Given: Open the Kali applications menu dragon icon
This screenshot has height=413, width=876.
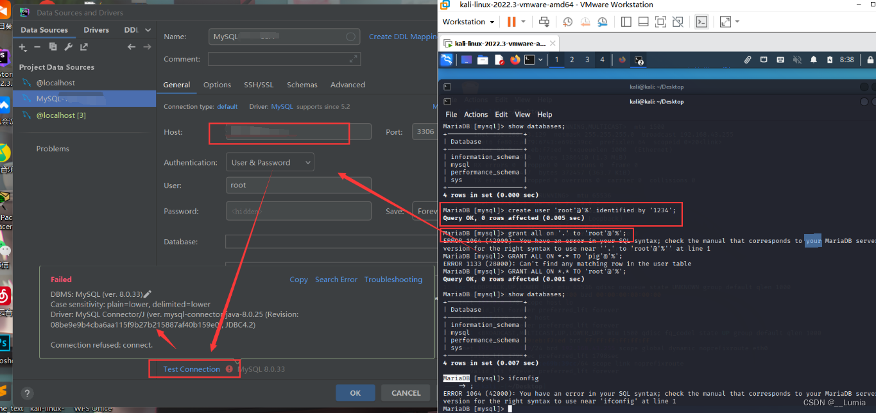Looking at the screenshot, I should [x=447, y=59].
